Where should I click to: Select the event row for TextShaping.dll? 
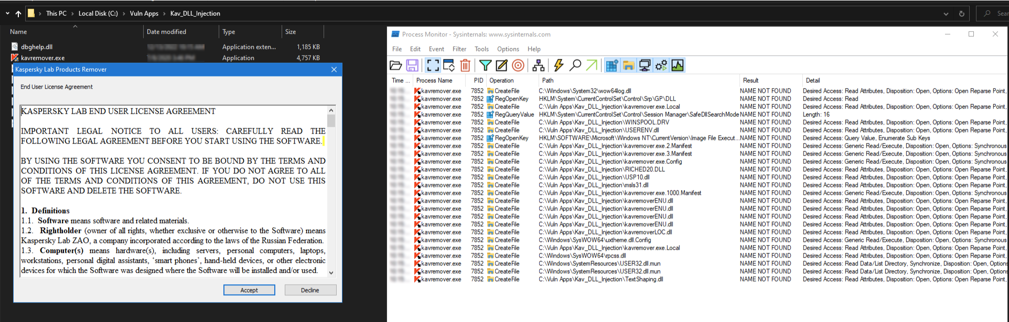[x=699, y=280]
